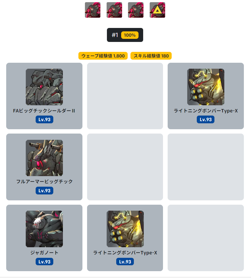Select the #1 wave button
The width and height of the screenshot is (251, 278).
click(125, 35)
